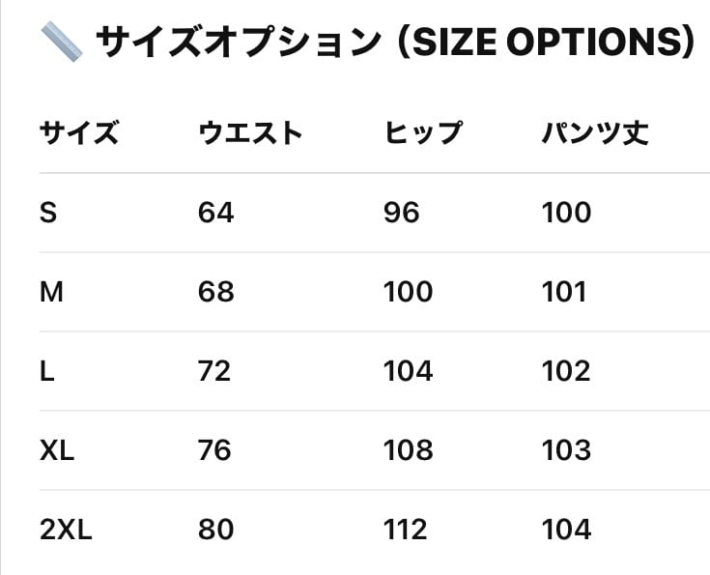This screenshot has height=575, width=710.
Task: Click the サイズオプション (SIZE OPTIONS) heading
Action: click(395, 42)
